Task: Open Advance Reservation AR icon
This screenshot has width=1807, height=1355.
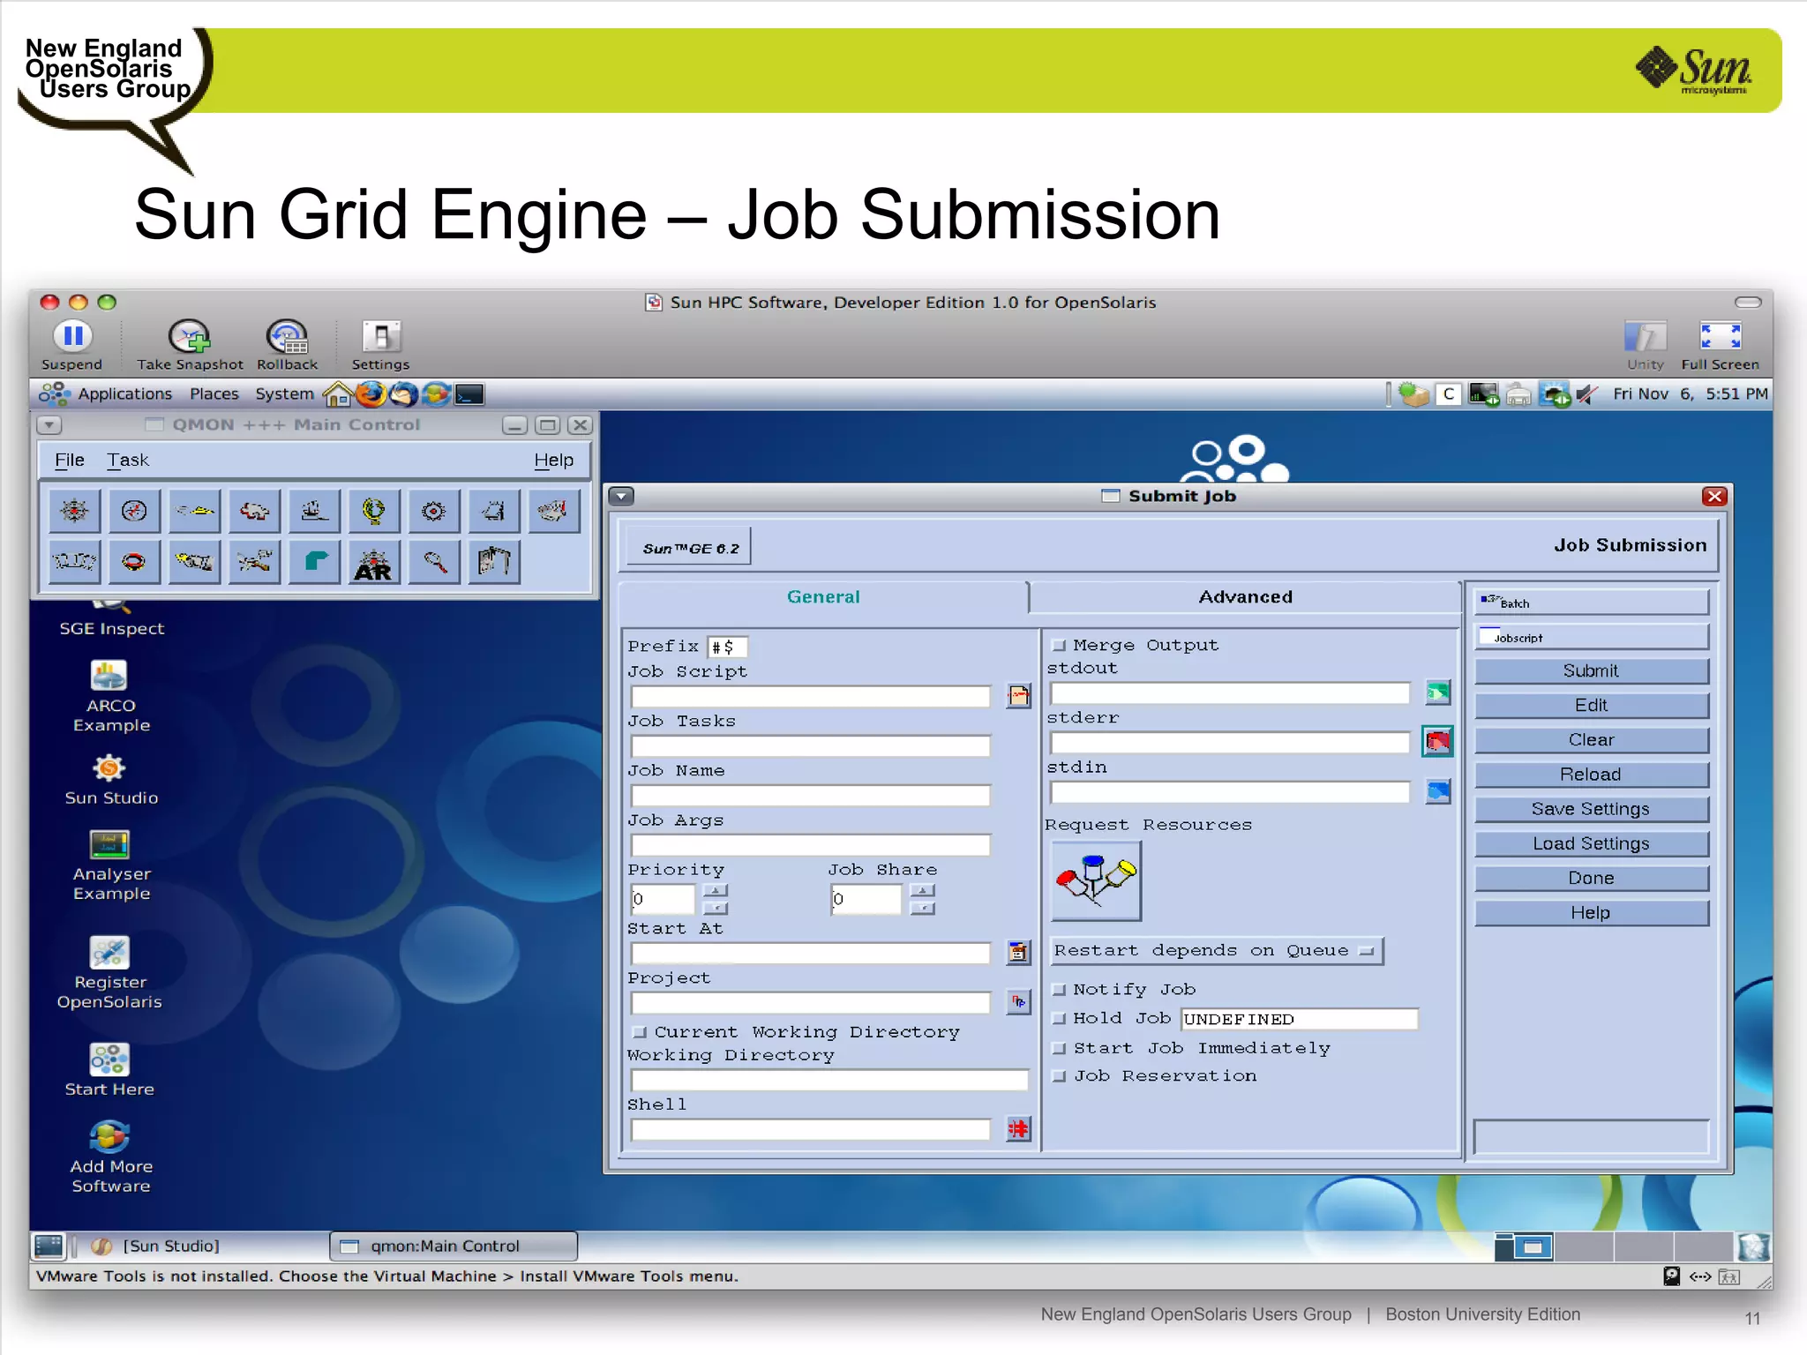Action: click(374, 562)
